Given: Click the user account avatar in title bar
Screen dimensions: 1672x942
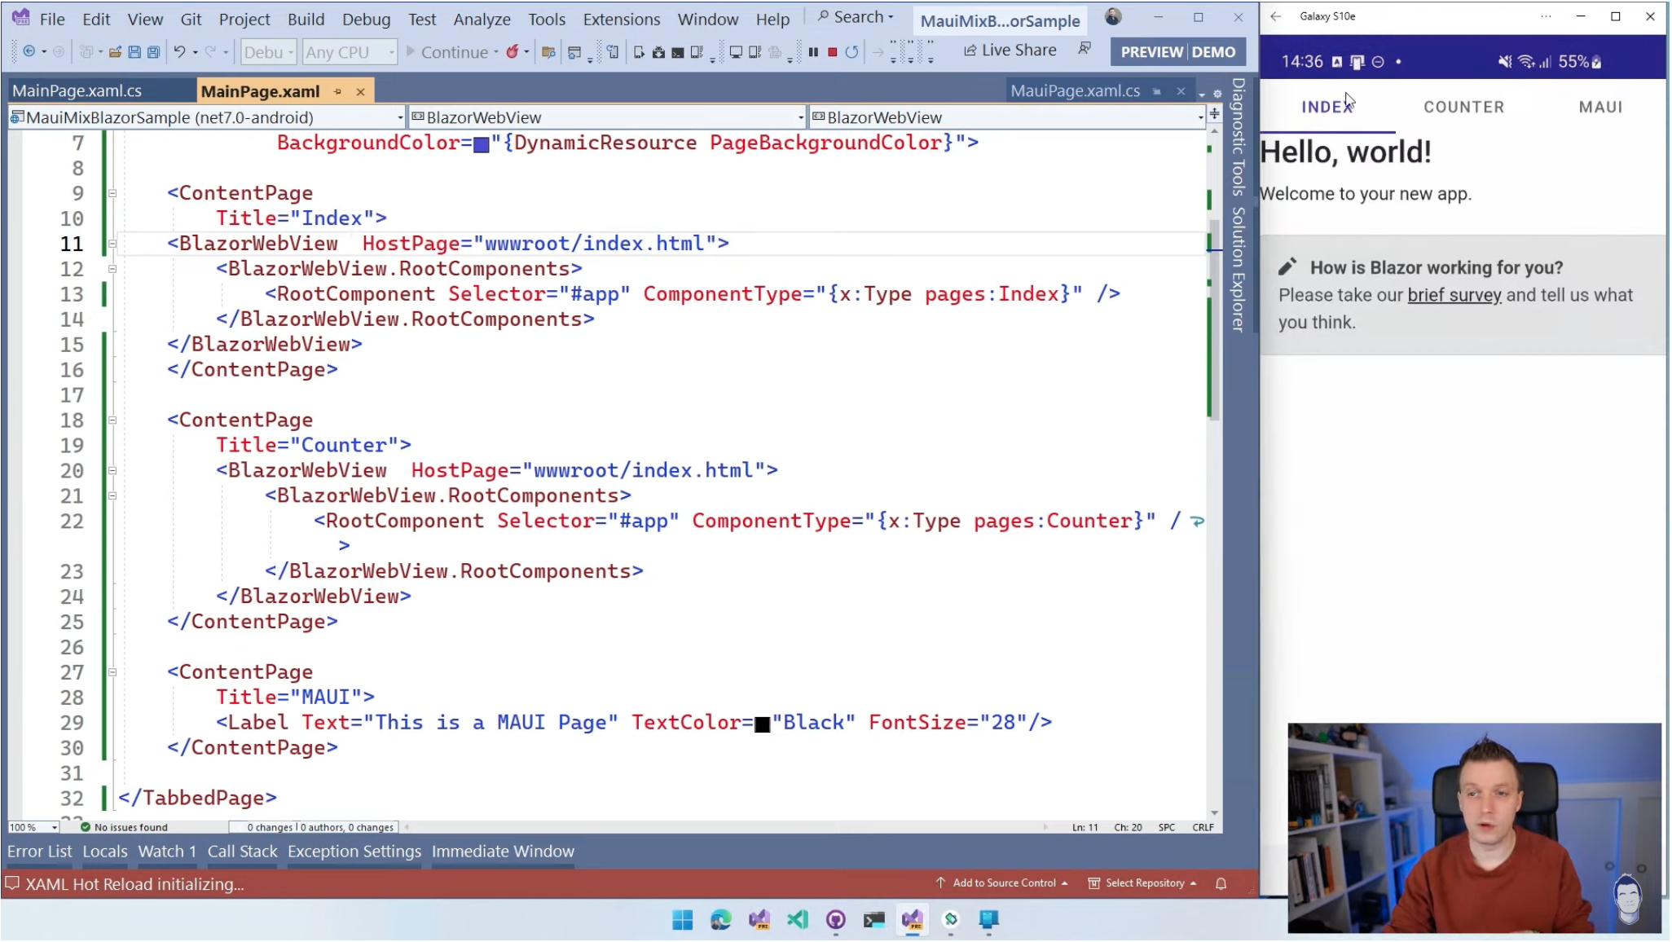Looking at the screenshot, I should point(1113,16).
